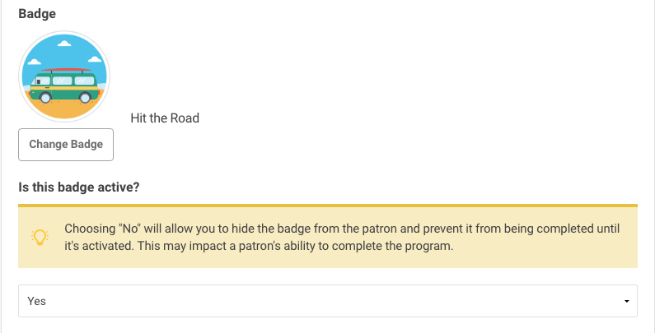655x333 pixels.
Task: Click the Yes text in select box
Action: point(36,301)
